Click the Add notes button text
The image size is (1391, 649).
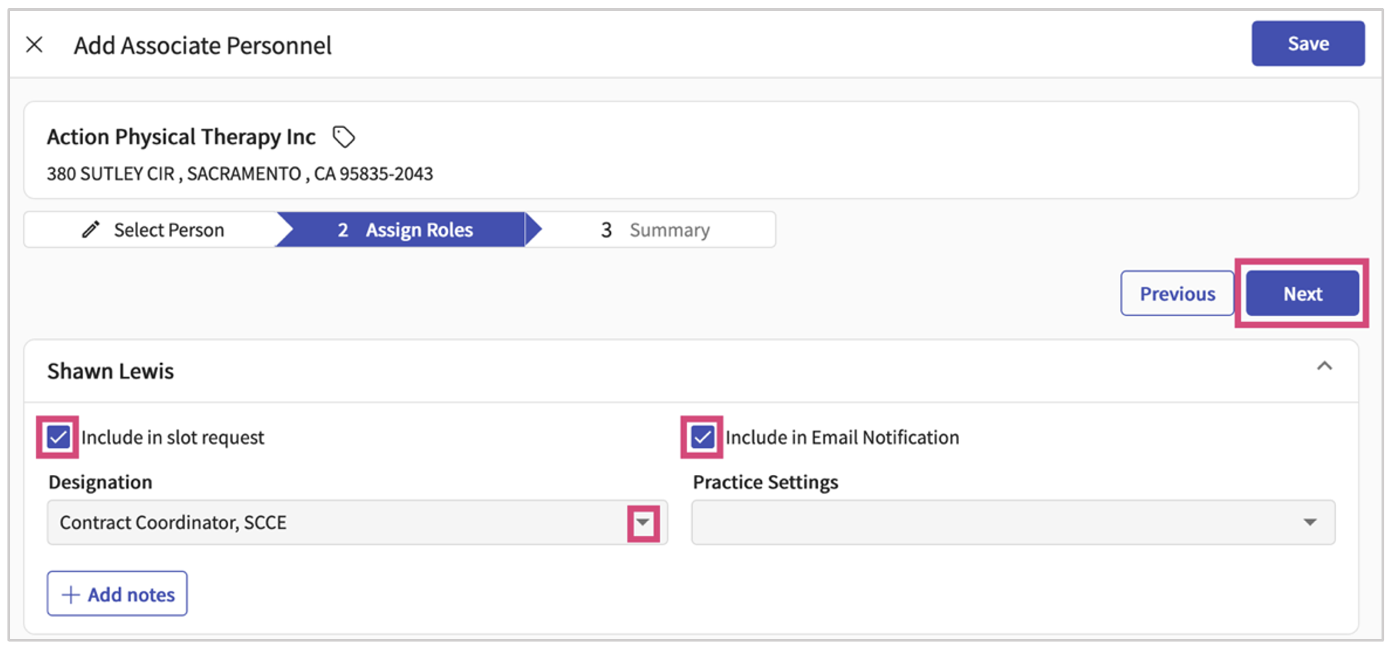[x=131, y=594]
